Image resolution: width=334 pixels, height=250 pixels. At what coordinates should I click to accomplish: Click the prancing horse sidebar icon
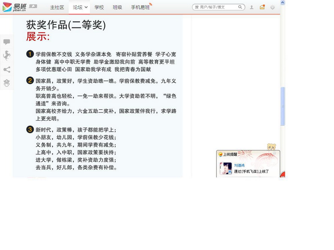coord(7,56)
